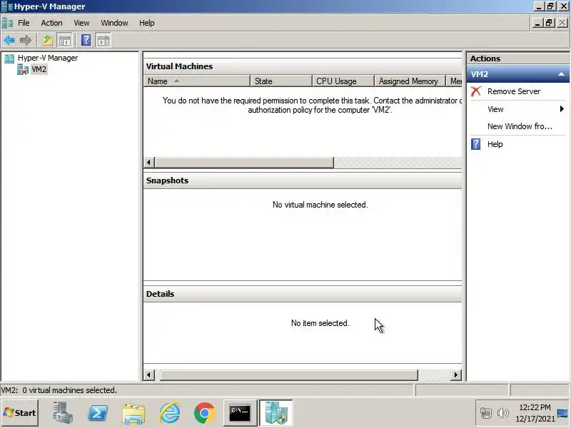Image resolution: width=571 pixels, height=428 pixels.
Task: Click the status bar '0 virtual machines selected' text
Action: [x=69, y=390]
